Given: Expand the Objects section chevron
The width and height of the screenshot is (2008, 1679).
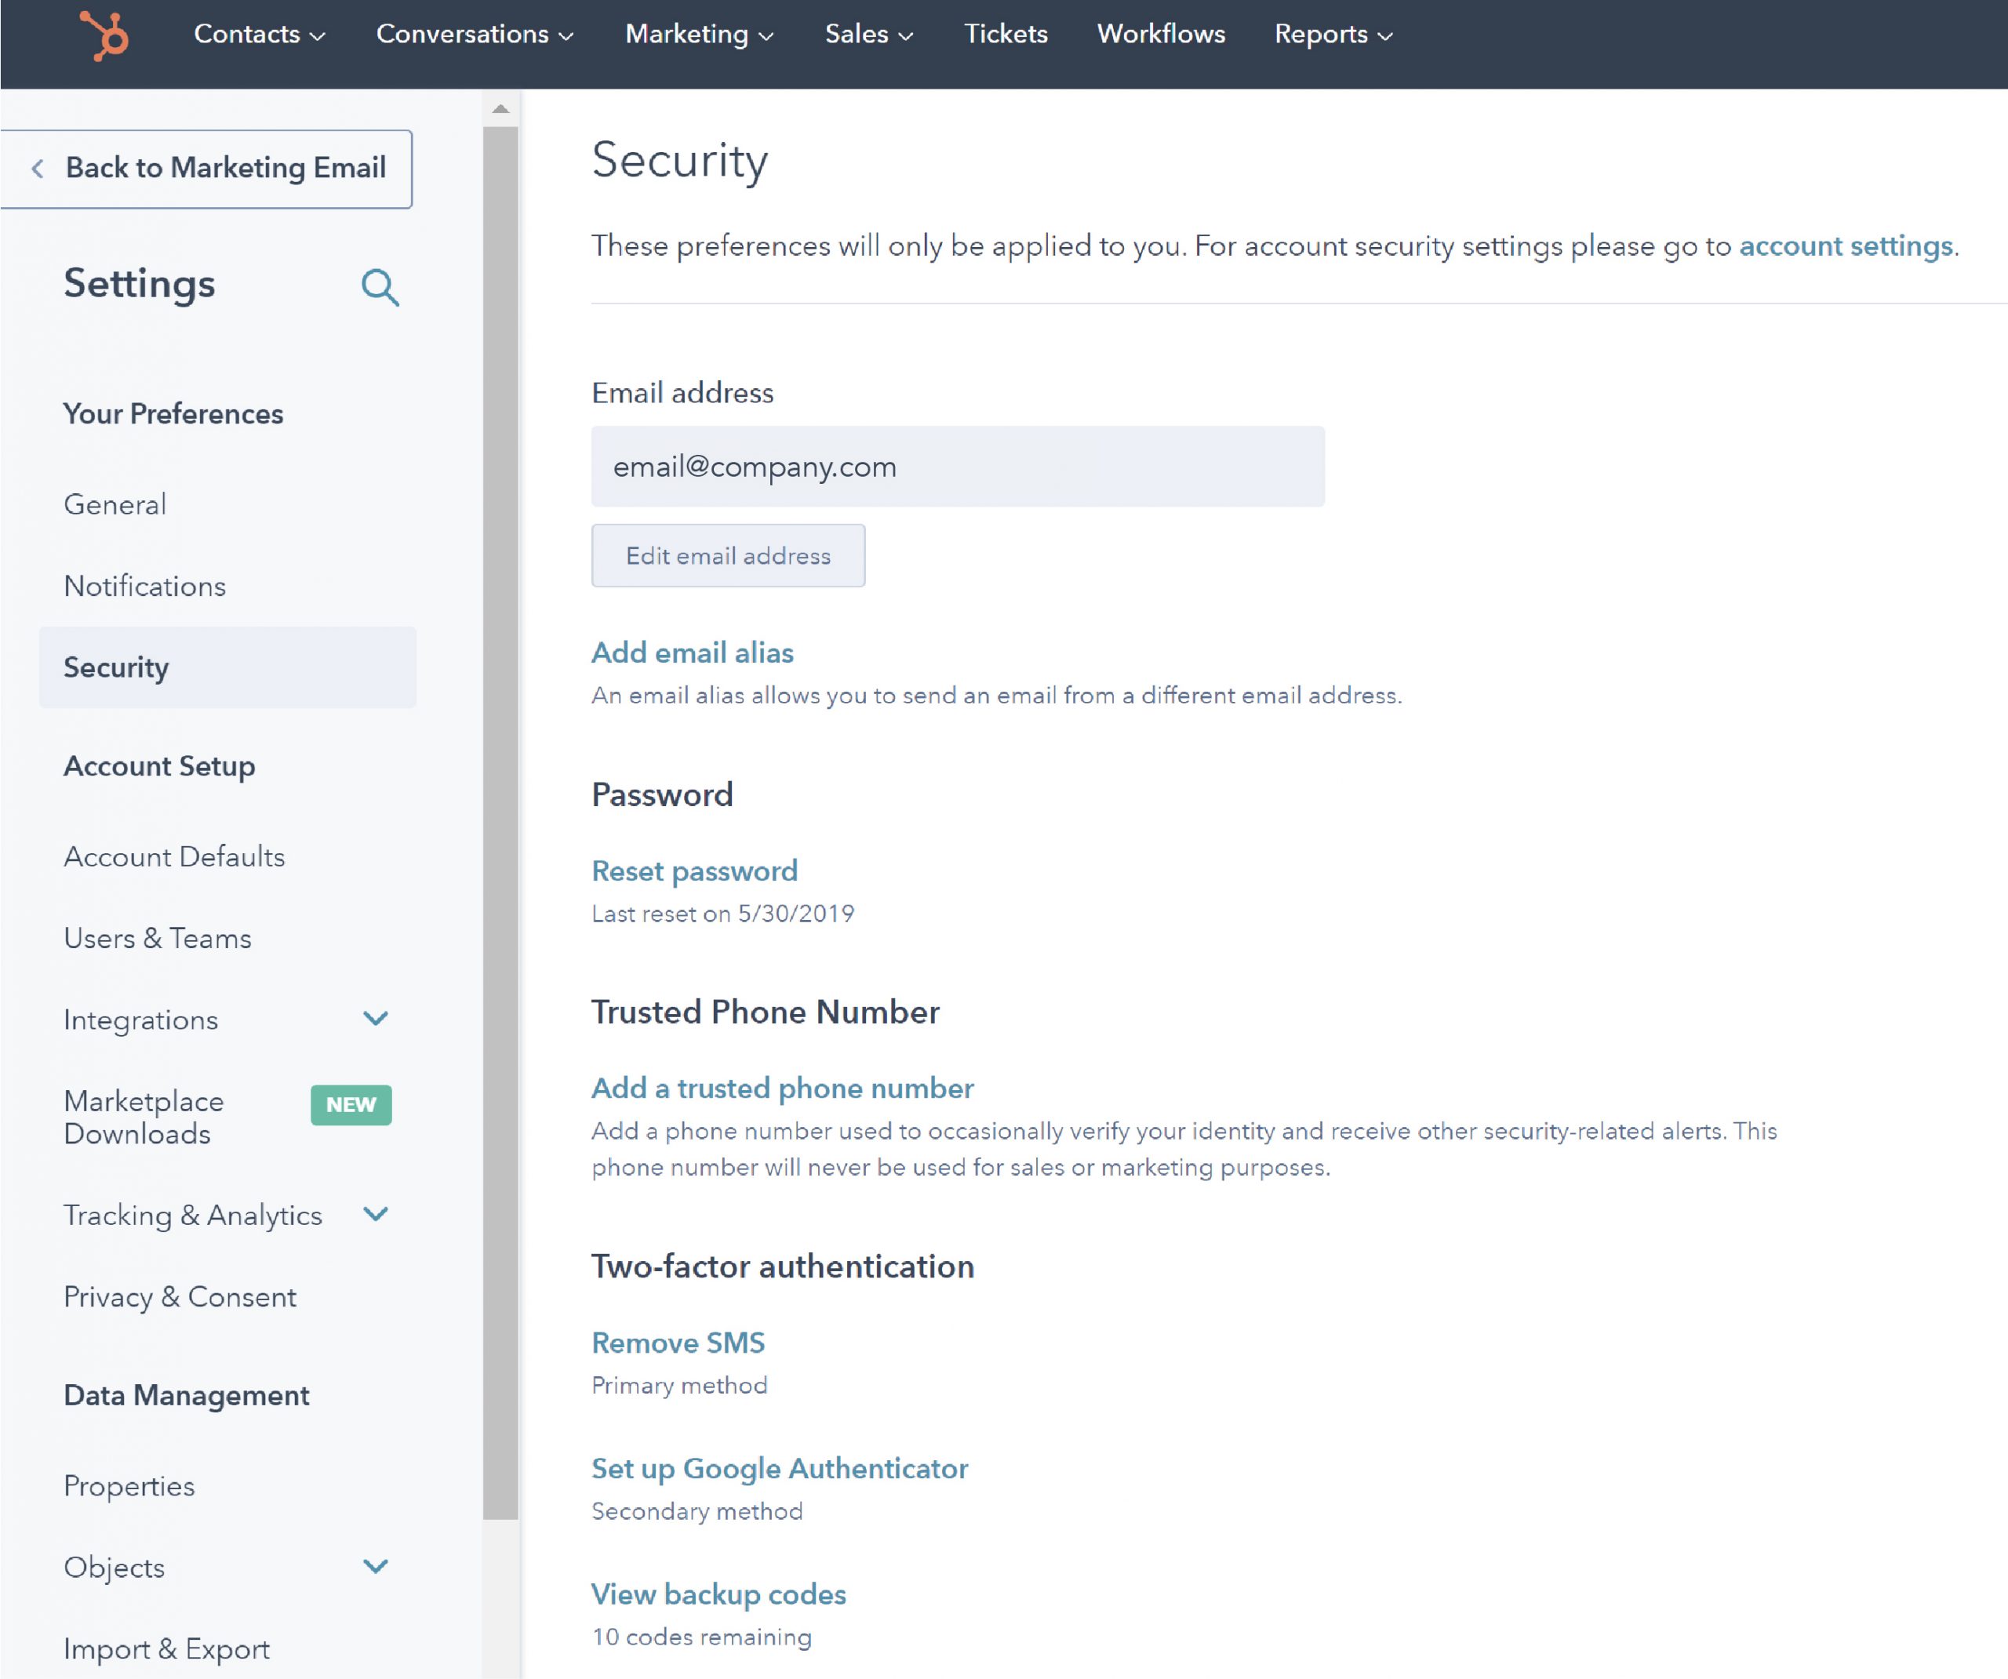Looking at the screenshot, I should (376, 1566).
